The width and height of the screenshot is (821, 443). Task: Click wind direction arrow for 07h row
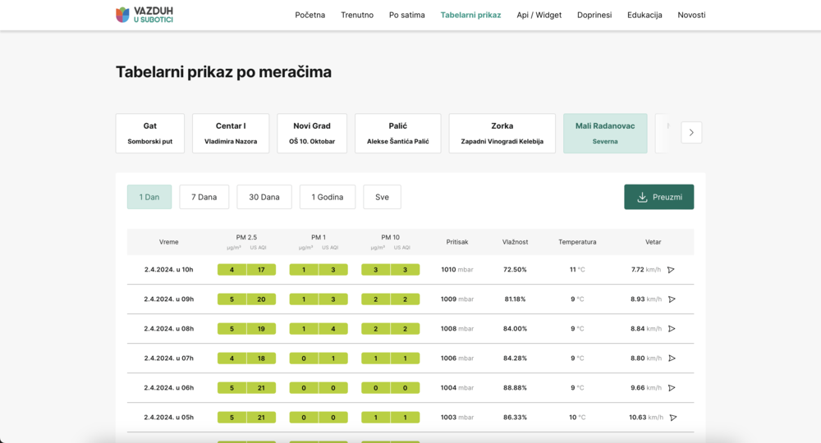pyautogui.click(x=672, y=359)
